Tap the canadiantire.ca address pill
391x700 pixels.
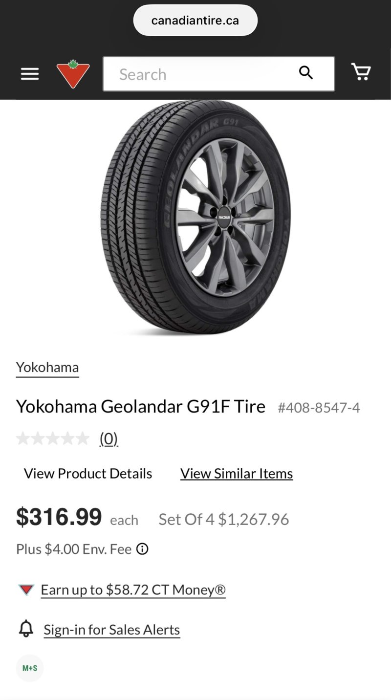pyautogui.click(x=195, y=21)
